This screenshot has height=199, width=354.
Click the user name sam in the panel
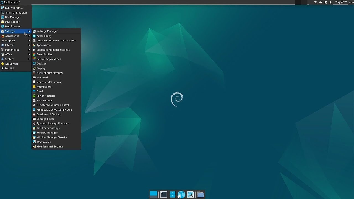pyautogui.click(x=351, y=2)
